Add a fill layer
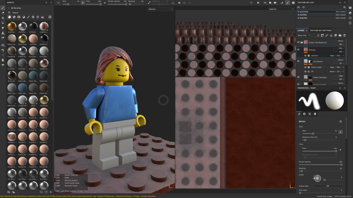 pos(331,35)
